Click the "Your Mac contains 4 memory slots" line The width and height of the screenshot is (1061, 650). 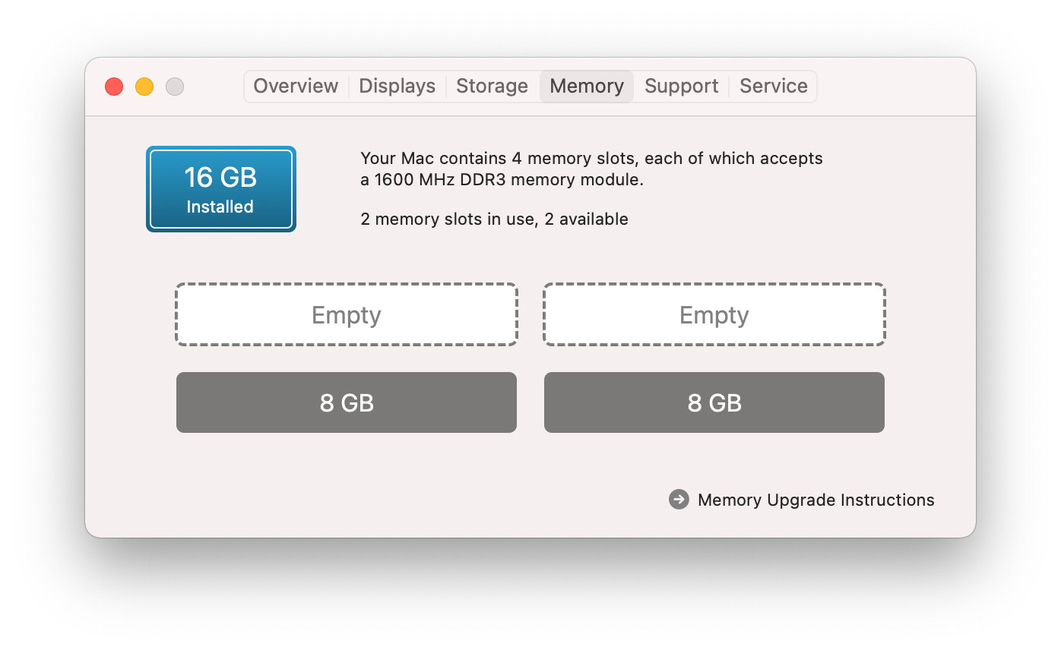pyautogui.click(x=591, y=159)
